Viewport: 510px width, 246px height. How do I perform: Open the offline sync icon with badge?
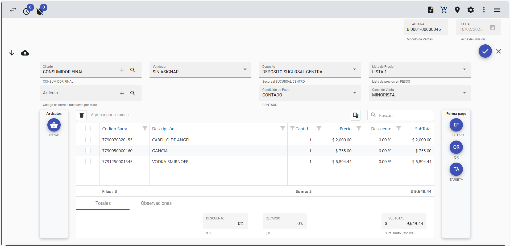40,11
